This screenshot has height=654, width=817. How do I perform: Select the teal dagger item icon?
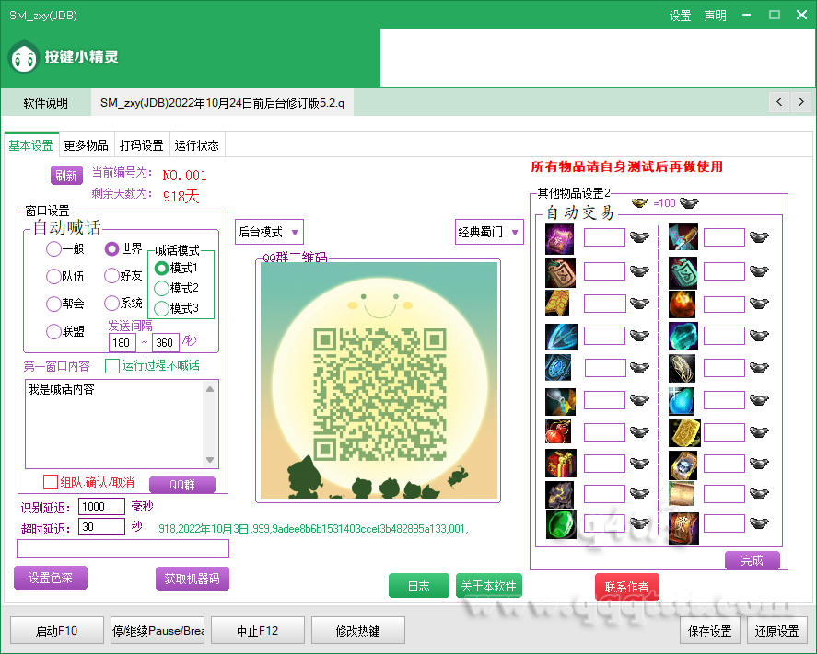pyautogui.click(x=683, y=236)
